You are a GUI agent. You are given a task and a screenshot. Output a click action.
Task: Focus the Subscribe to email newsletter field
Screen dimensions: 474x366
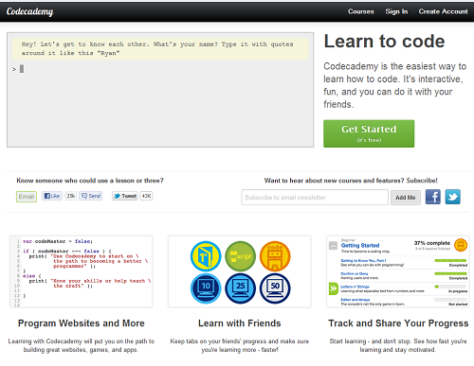tap(315, 198)
